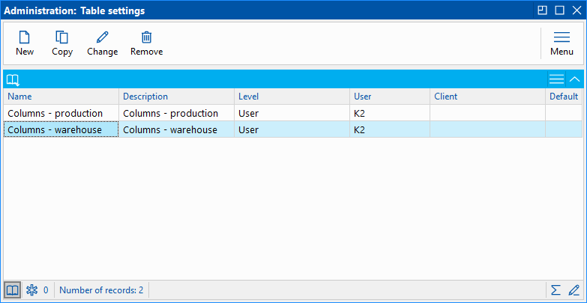This screenshot has height=303, width=587.
Task: Click the Remove trash icon
Action: [146, 38]
